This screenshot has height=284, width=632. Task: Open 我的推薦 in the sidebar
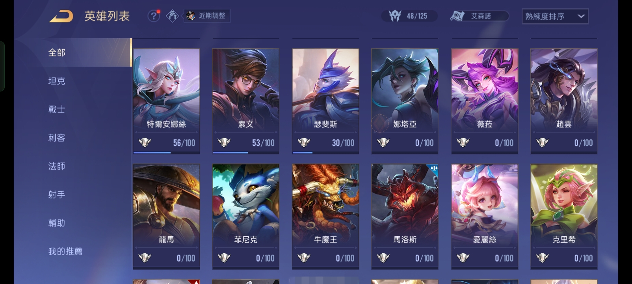[65, 251]
